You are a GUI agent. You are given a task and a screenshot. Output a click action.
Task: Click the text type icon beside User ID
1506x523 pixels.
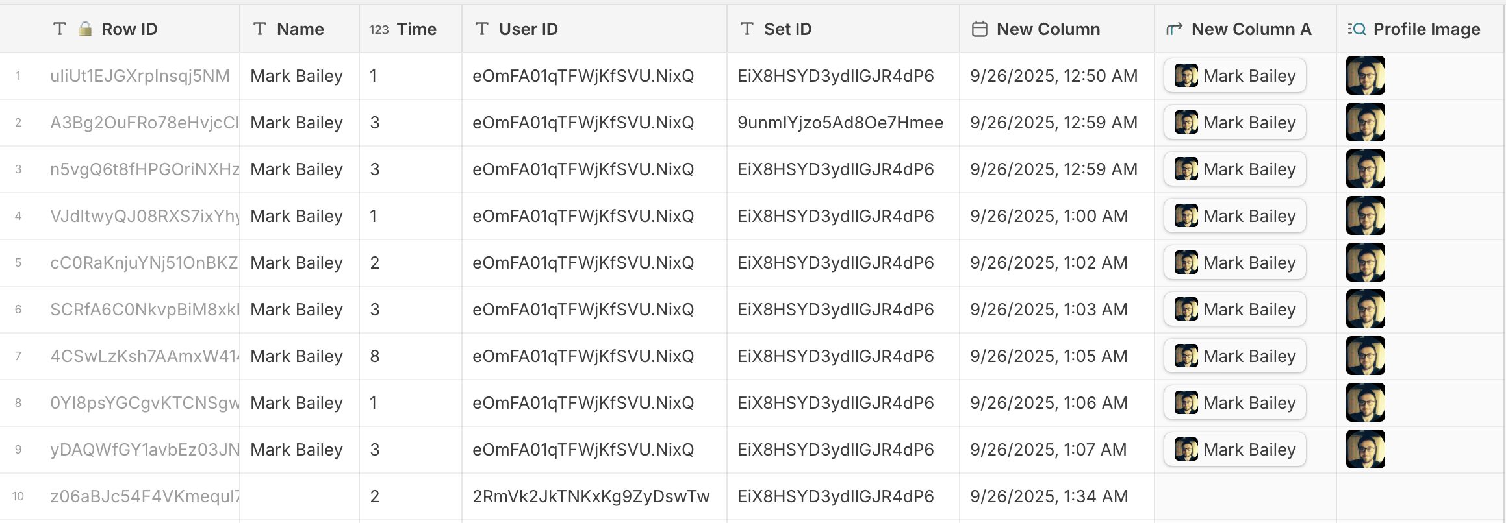(x=482, y=29)
